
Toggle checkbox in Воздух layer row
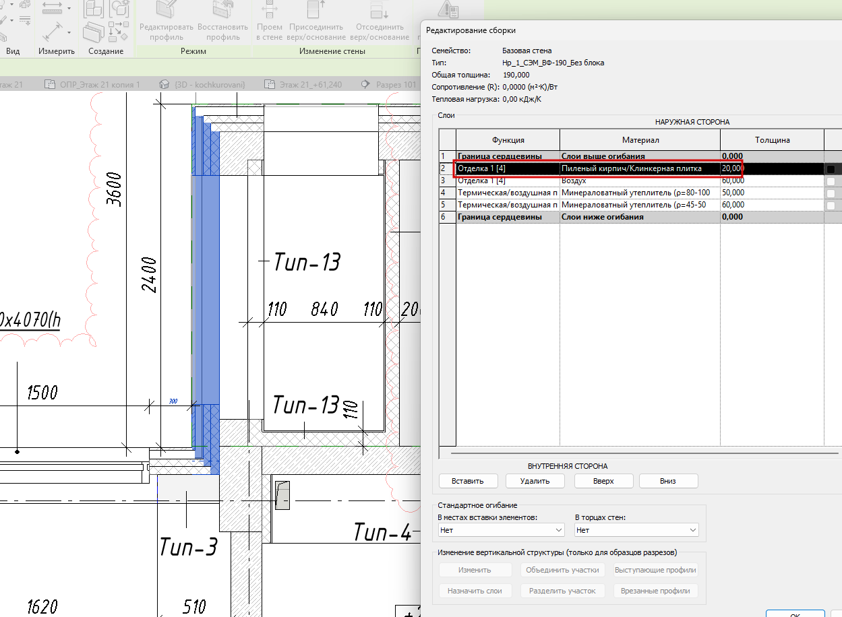pyautogui.click(x=831, y=181)
